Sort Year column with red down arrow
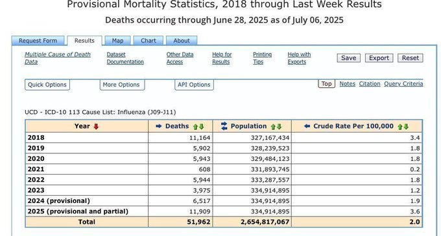The image size is (441, 236). [x=96, y=127]
